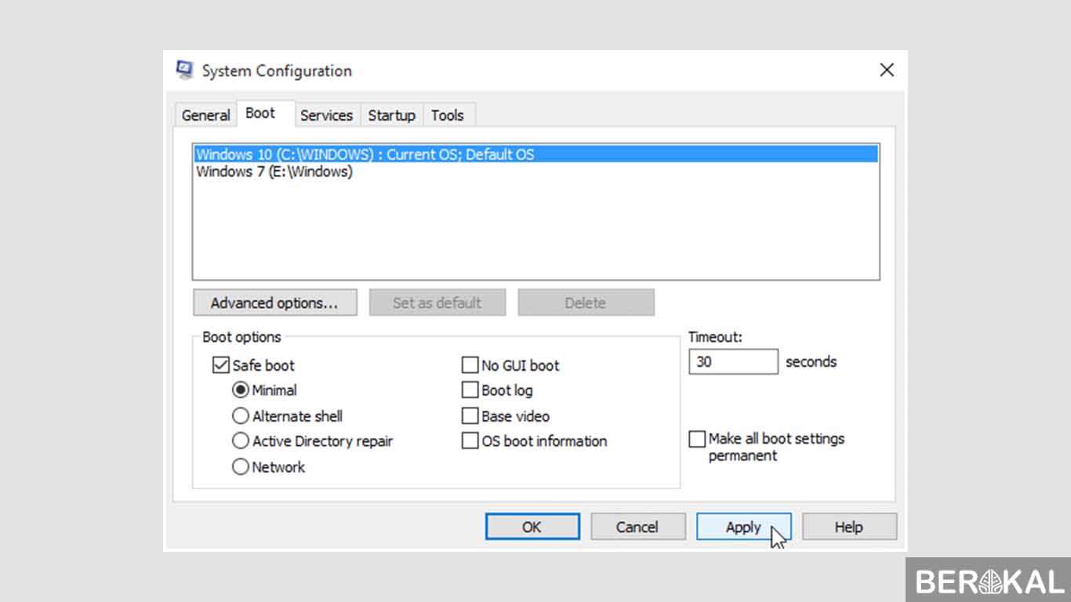Select the Windows 7 (E:\Windows) entry
The image size is (1071, 602).
pyautogui.click(x=535, y=172)
